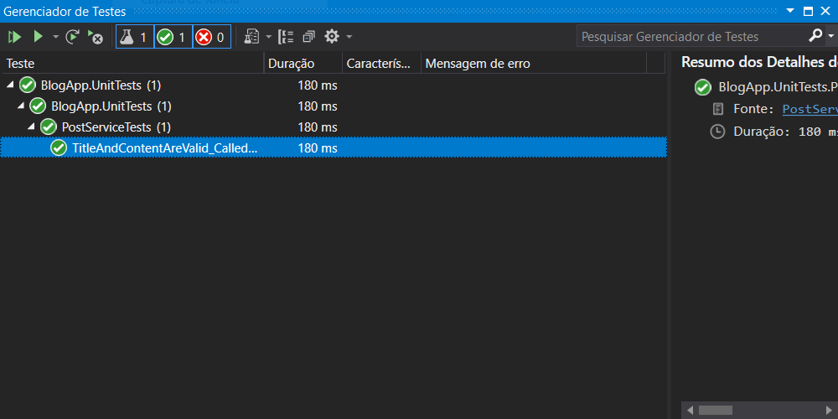This screenshot has width=838, height=419.
Task: Click Repeat Last Run icon
Action: 73,37
